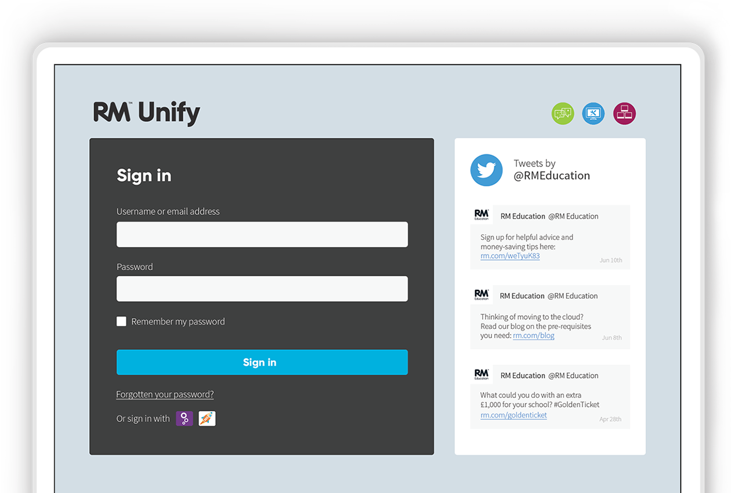Click the Or sign in with label

click(143, 419)
